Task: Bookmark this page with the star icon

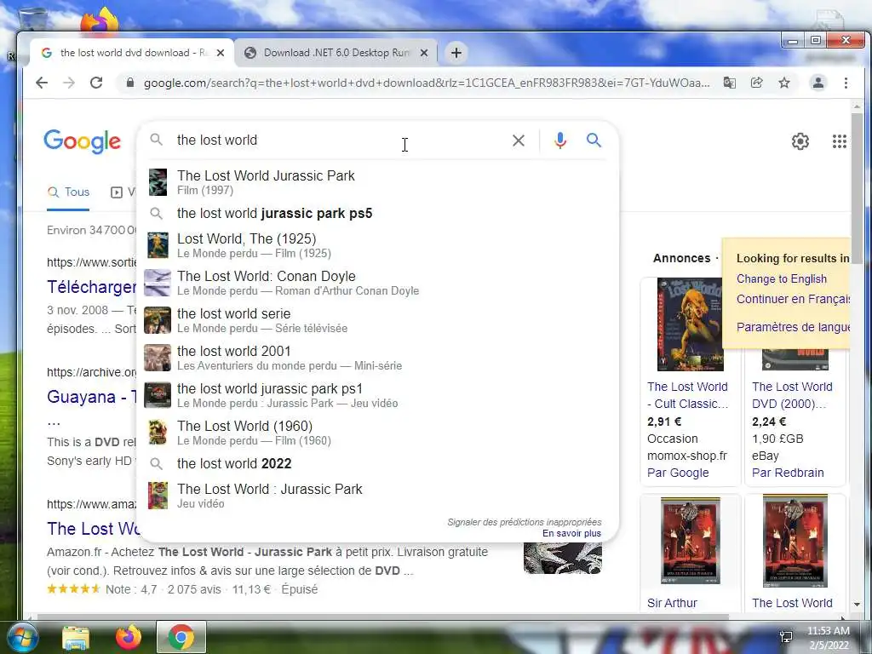Action: [x=784, y=83]
